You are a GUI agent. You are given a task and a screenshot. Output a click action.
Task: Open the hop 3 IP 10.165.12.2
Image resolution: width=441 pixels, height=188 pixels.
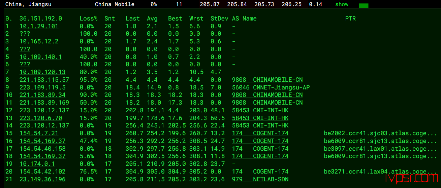[39, 41]
